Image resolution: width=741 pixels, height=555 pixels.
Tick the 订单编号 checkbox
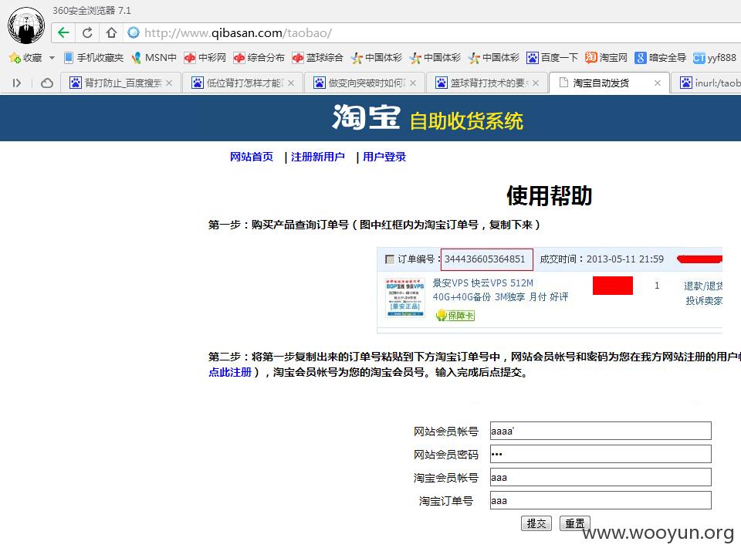tap(390, 259)
